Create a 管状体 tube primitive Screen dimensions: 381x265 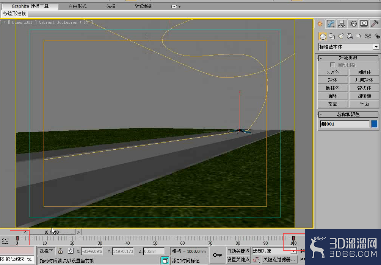tap(364, 88)
